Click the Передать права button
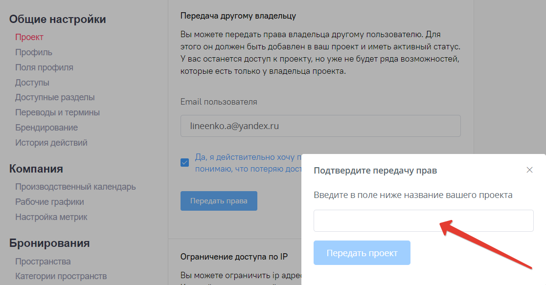Screen dimensions: 546x285 click(x=219, y=200)
